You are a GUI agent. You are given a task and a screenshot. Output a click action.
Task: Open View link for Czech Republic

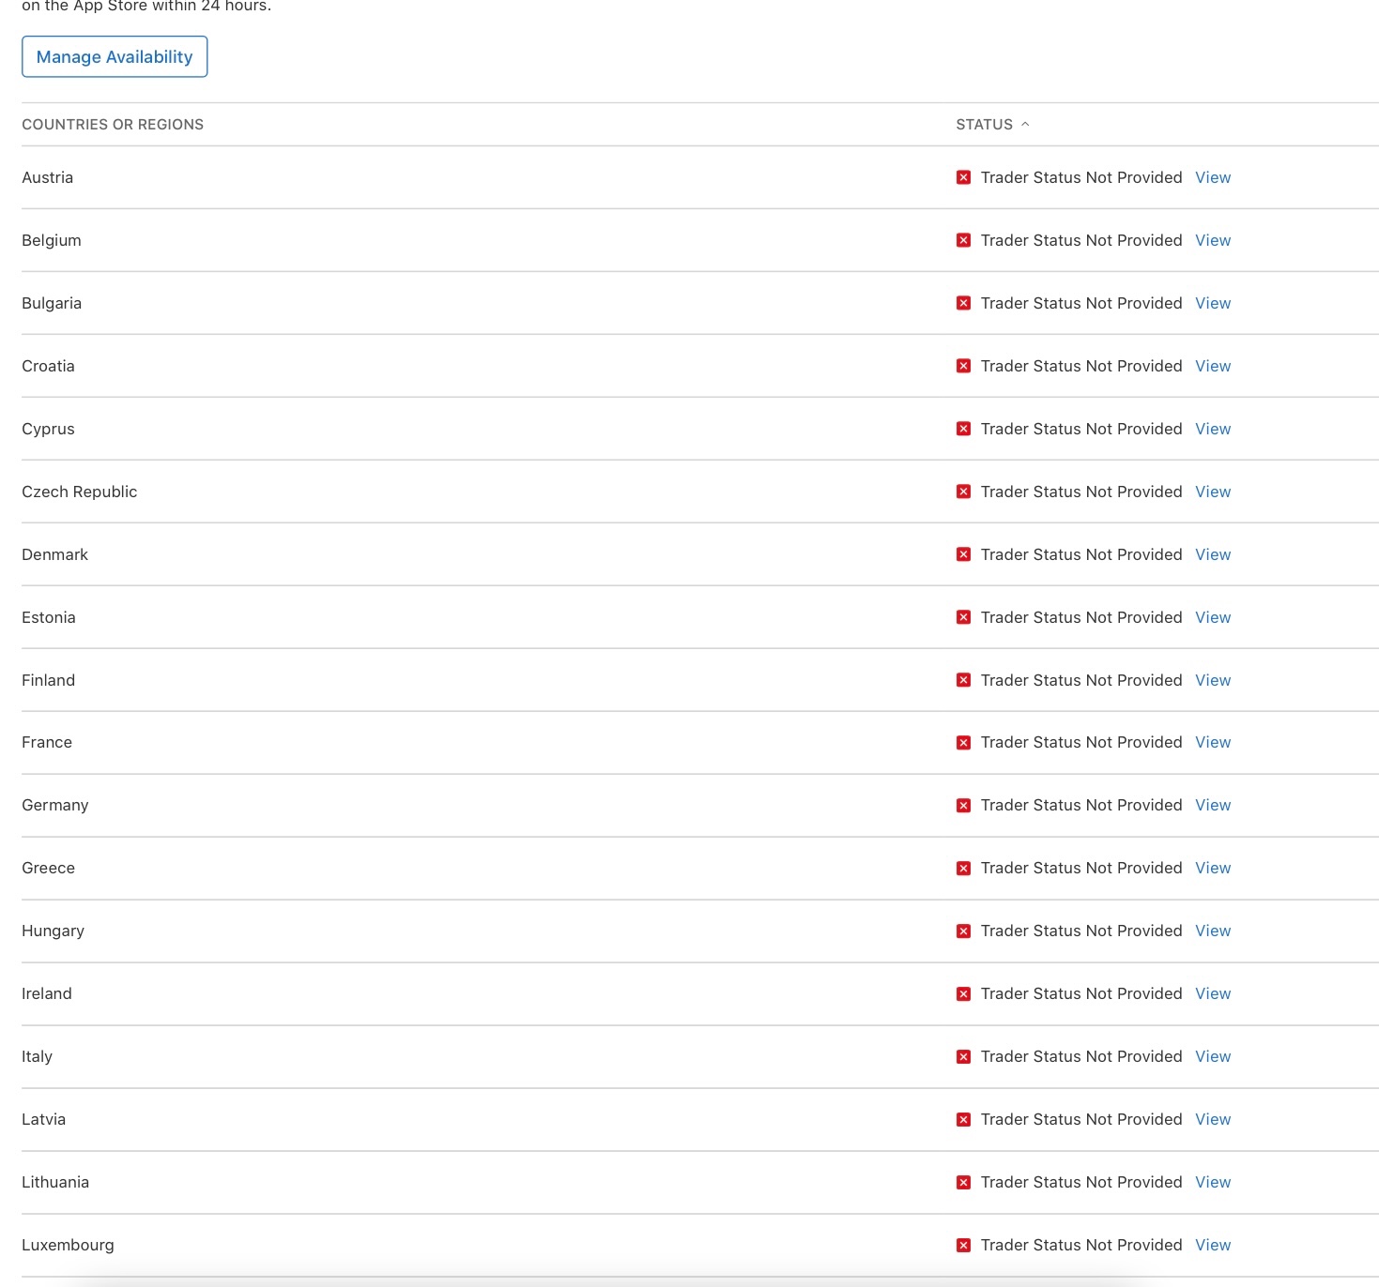[x=1213, y=492]
